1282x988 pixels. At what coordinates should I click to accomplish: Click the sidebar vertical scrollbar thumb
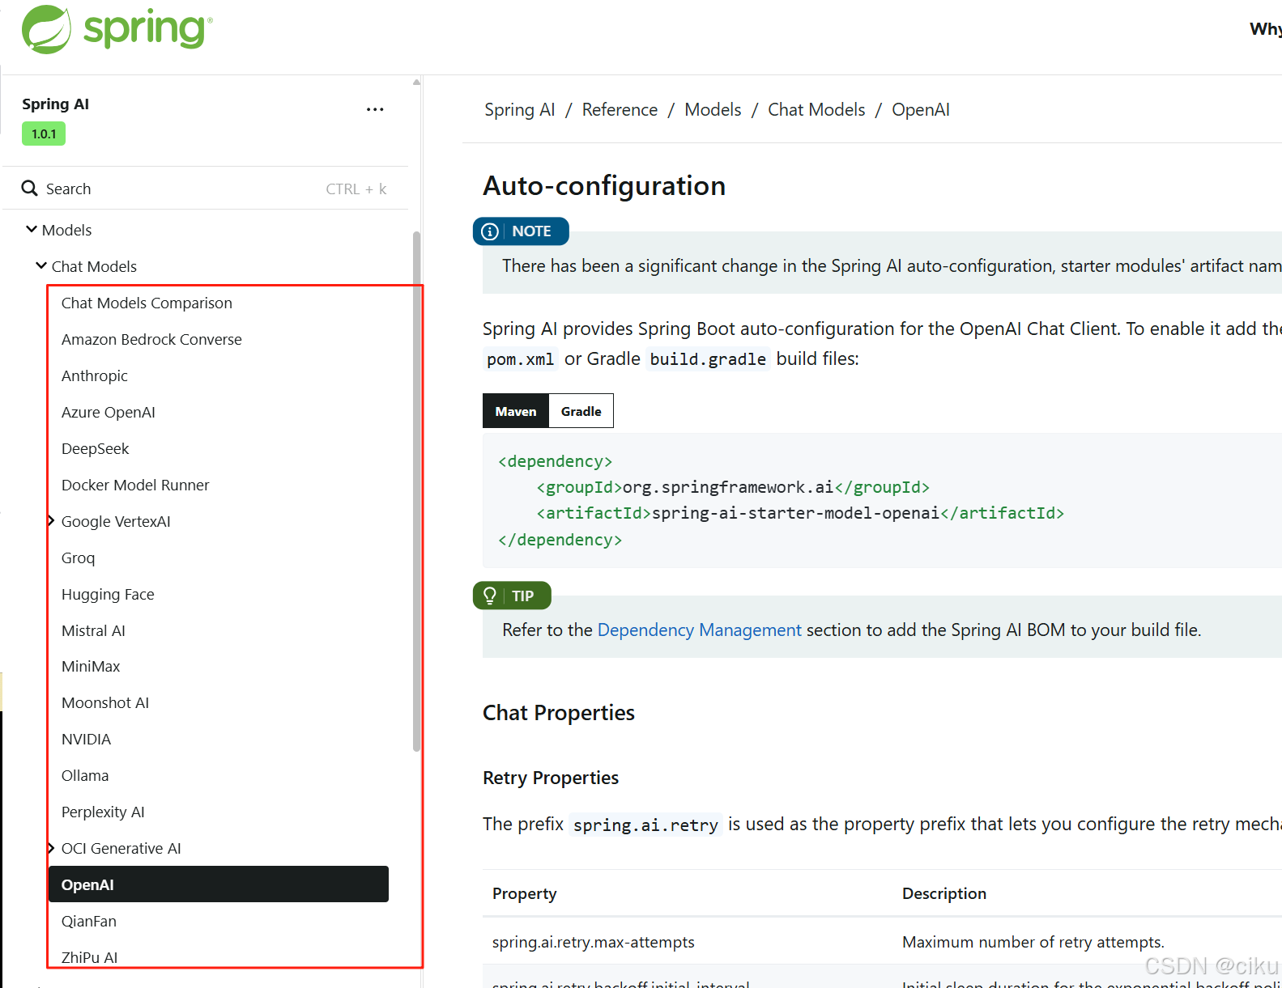(x=417, y=491)
